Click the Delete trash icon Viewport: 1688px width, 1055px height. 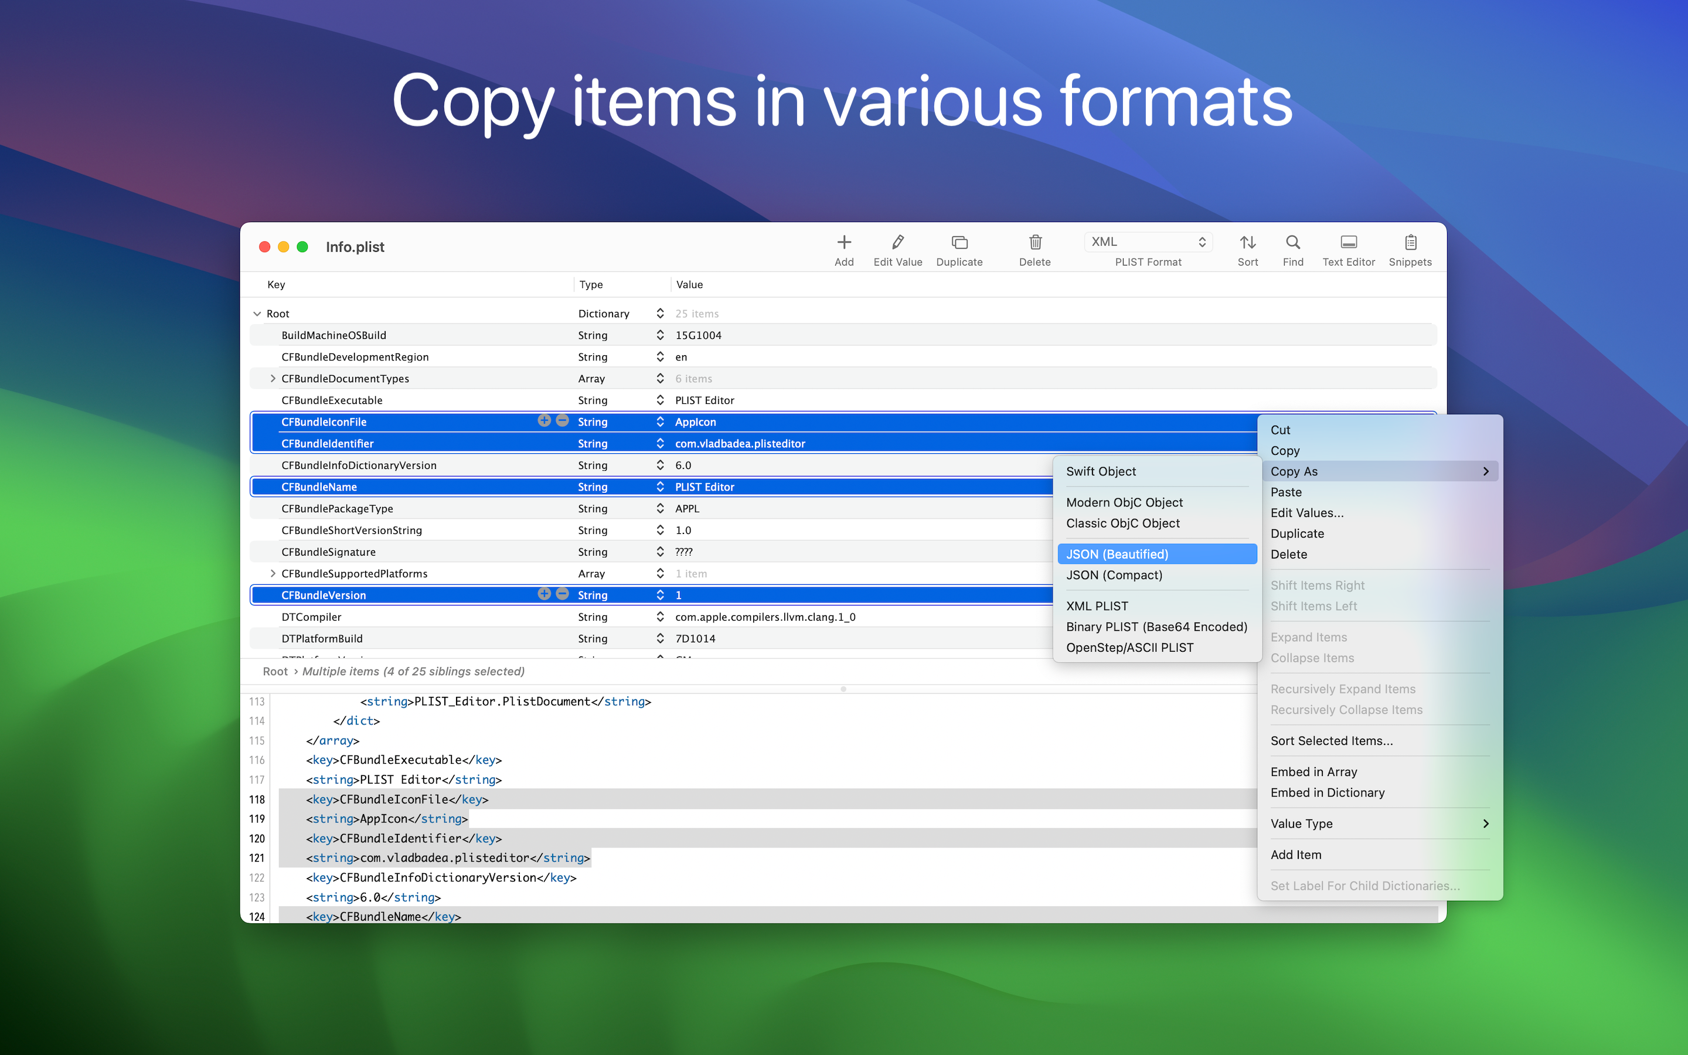click(1035, 242)
